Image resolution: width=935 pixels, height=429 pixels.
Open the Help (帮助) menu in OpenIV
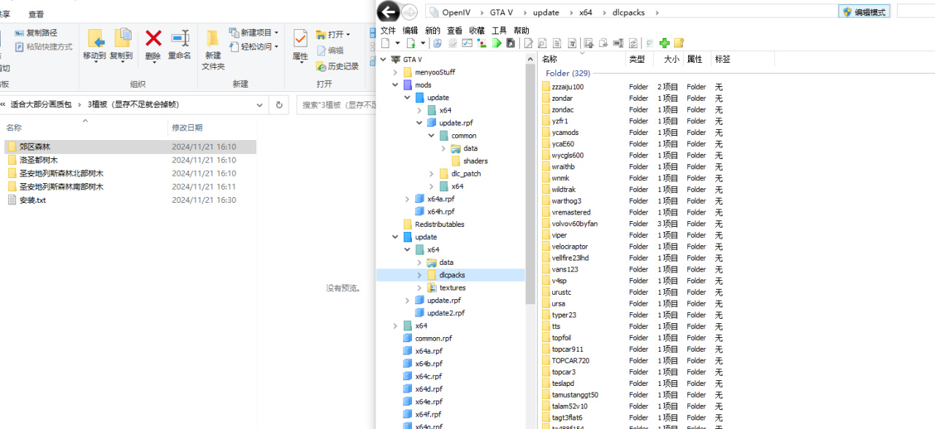(522, 30)
